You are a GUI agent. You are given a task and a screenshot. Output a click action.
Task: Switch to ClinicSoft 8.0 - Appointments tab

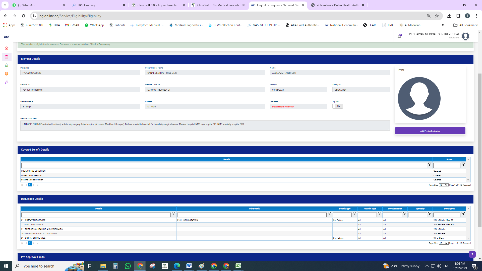click(x=157, y=5)
